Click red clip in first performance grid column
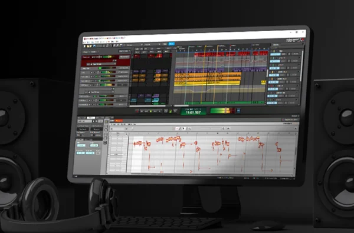Screen dimensions: 354x233 [x=137, y=56]
